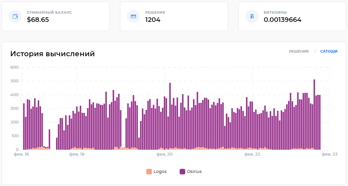Click the 0.00139664 bitcoin amount

tap(282, 20)
